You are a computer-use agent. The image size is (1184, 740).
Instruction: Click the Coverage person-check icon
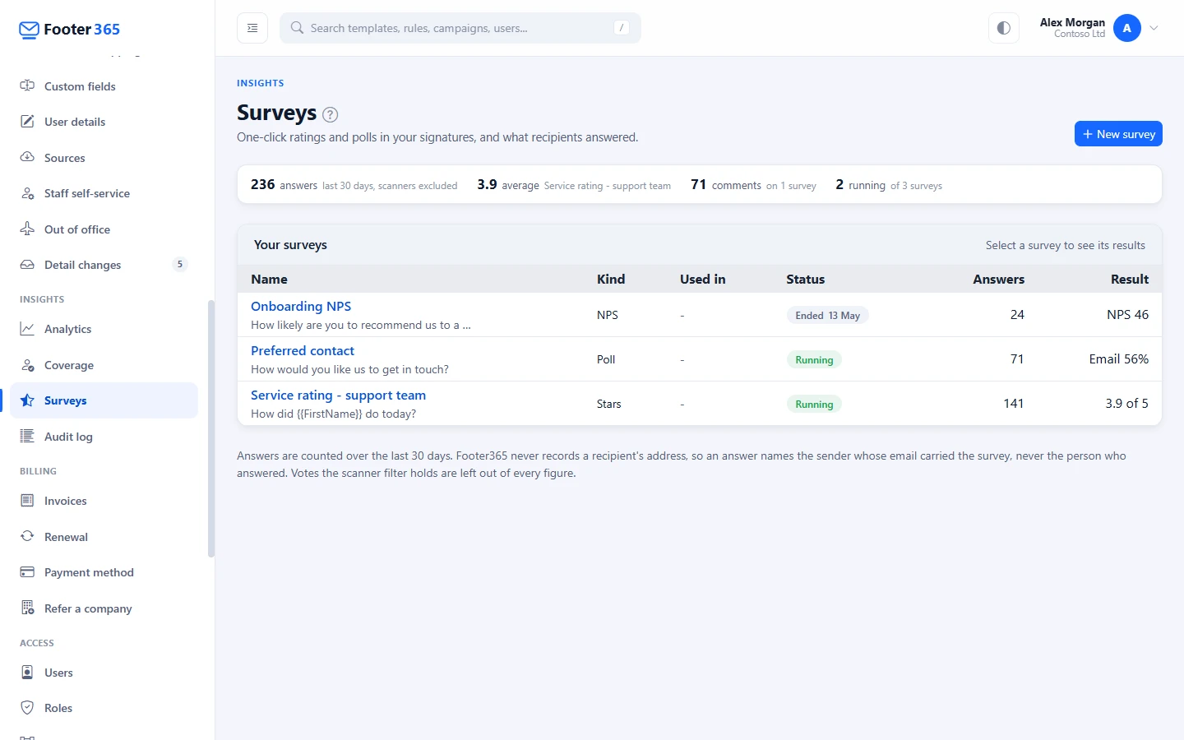[x=27, y=365]
